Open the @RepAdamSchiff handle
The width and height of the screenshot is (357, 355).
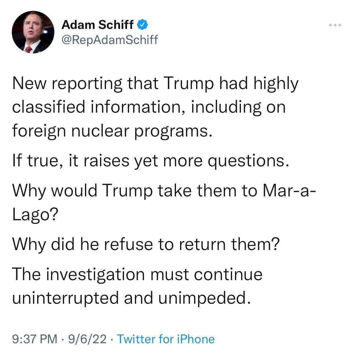coord(110,39)
